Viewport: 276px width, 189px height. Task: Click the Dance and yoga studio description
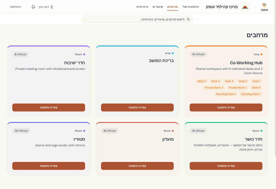pyautogui.click(x=60, y=145)
